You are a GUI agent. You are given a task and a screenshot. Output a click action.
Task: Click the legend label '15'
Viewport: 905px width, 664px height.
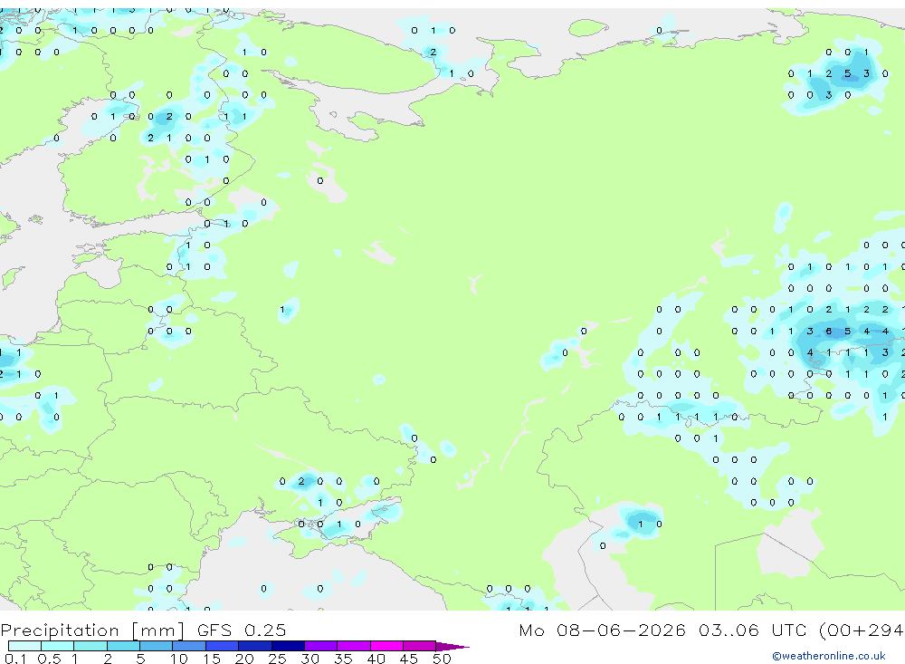click(212, 659)
